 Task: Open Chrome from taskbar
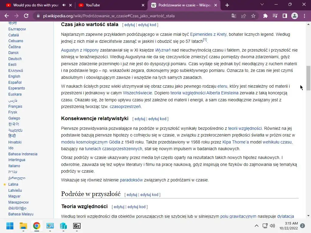pyautogui.click(x=37, y=226)
